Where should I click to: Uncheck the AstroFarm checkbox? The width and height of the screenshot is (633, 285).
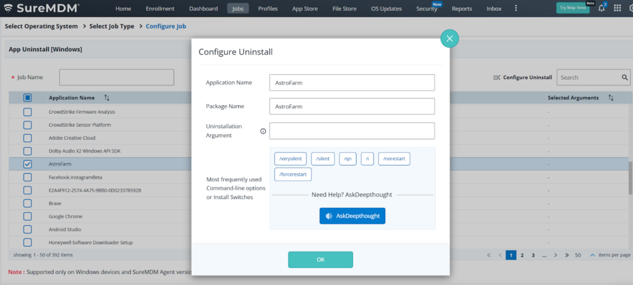click(27, 164)
